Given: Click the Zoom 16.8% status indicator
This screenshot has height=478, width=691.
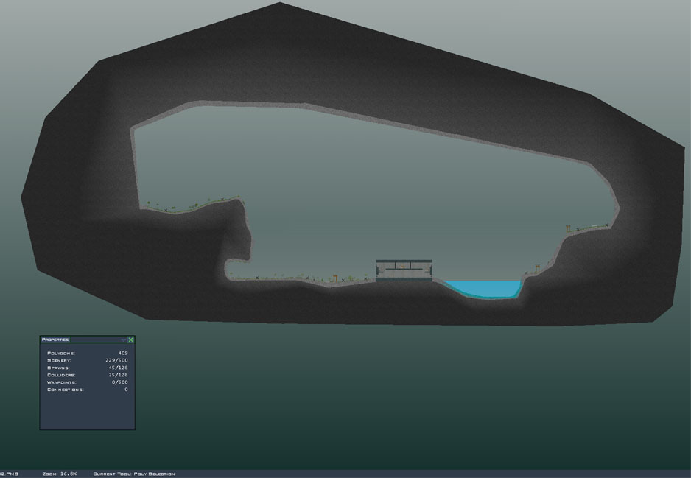Looking at the screenshot, I should 60,474.
